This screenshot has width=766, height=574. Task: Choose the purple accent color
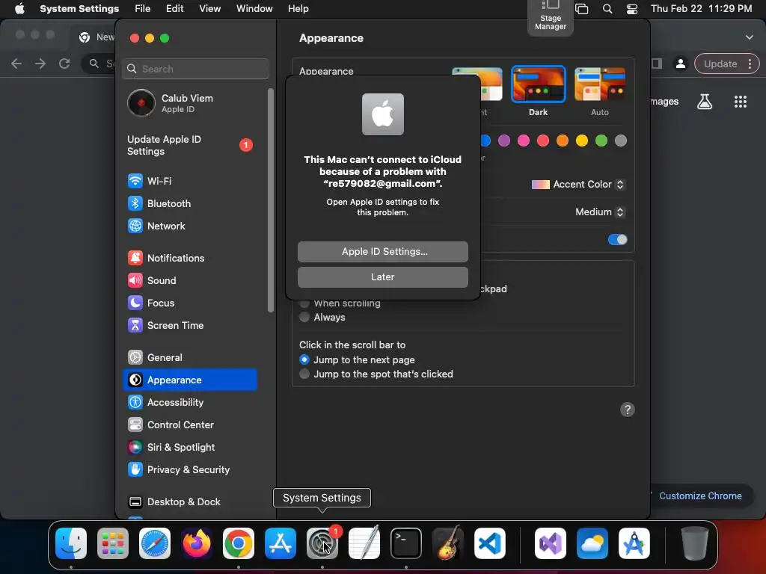coord(504,141)
